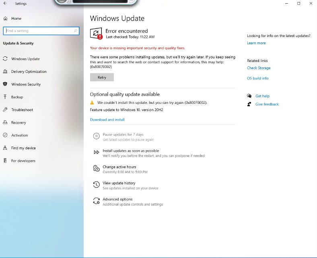Open the Home icon in sidebar
Image resolution: width=317 pixels, height=258 pixels.
(6, 19)
